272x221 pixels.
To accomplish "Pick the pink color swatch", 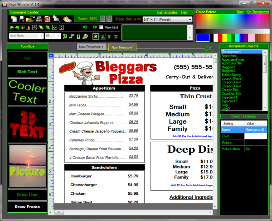I will click(252, 38).
